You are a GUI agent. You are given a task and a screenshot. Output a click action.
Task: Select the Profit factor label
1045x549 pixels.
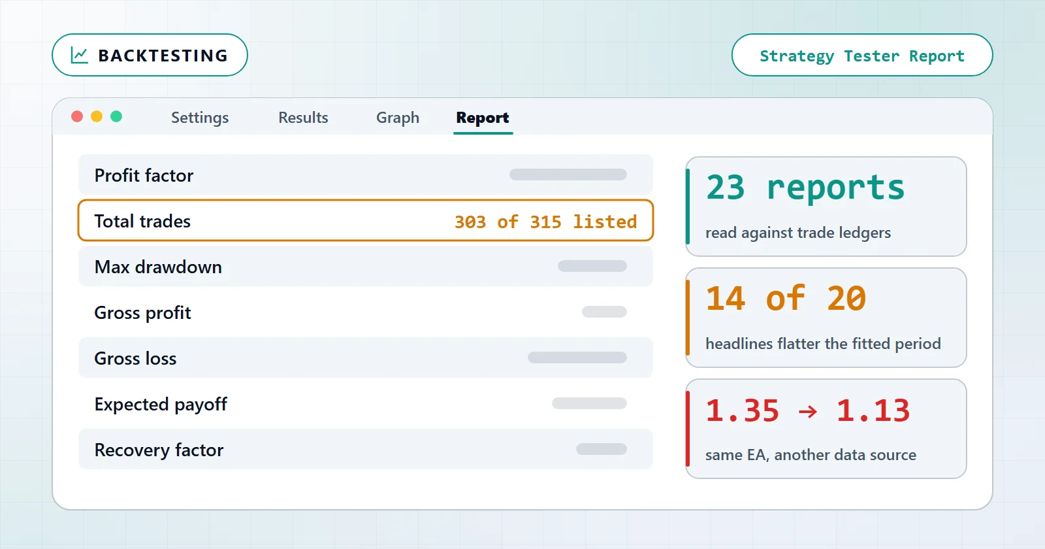tap(144, 175)
